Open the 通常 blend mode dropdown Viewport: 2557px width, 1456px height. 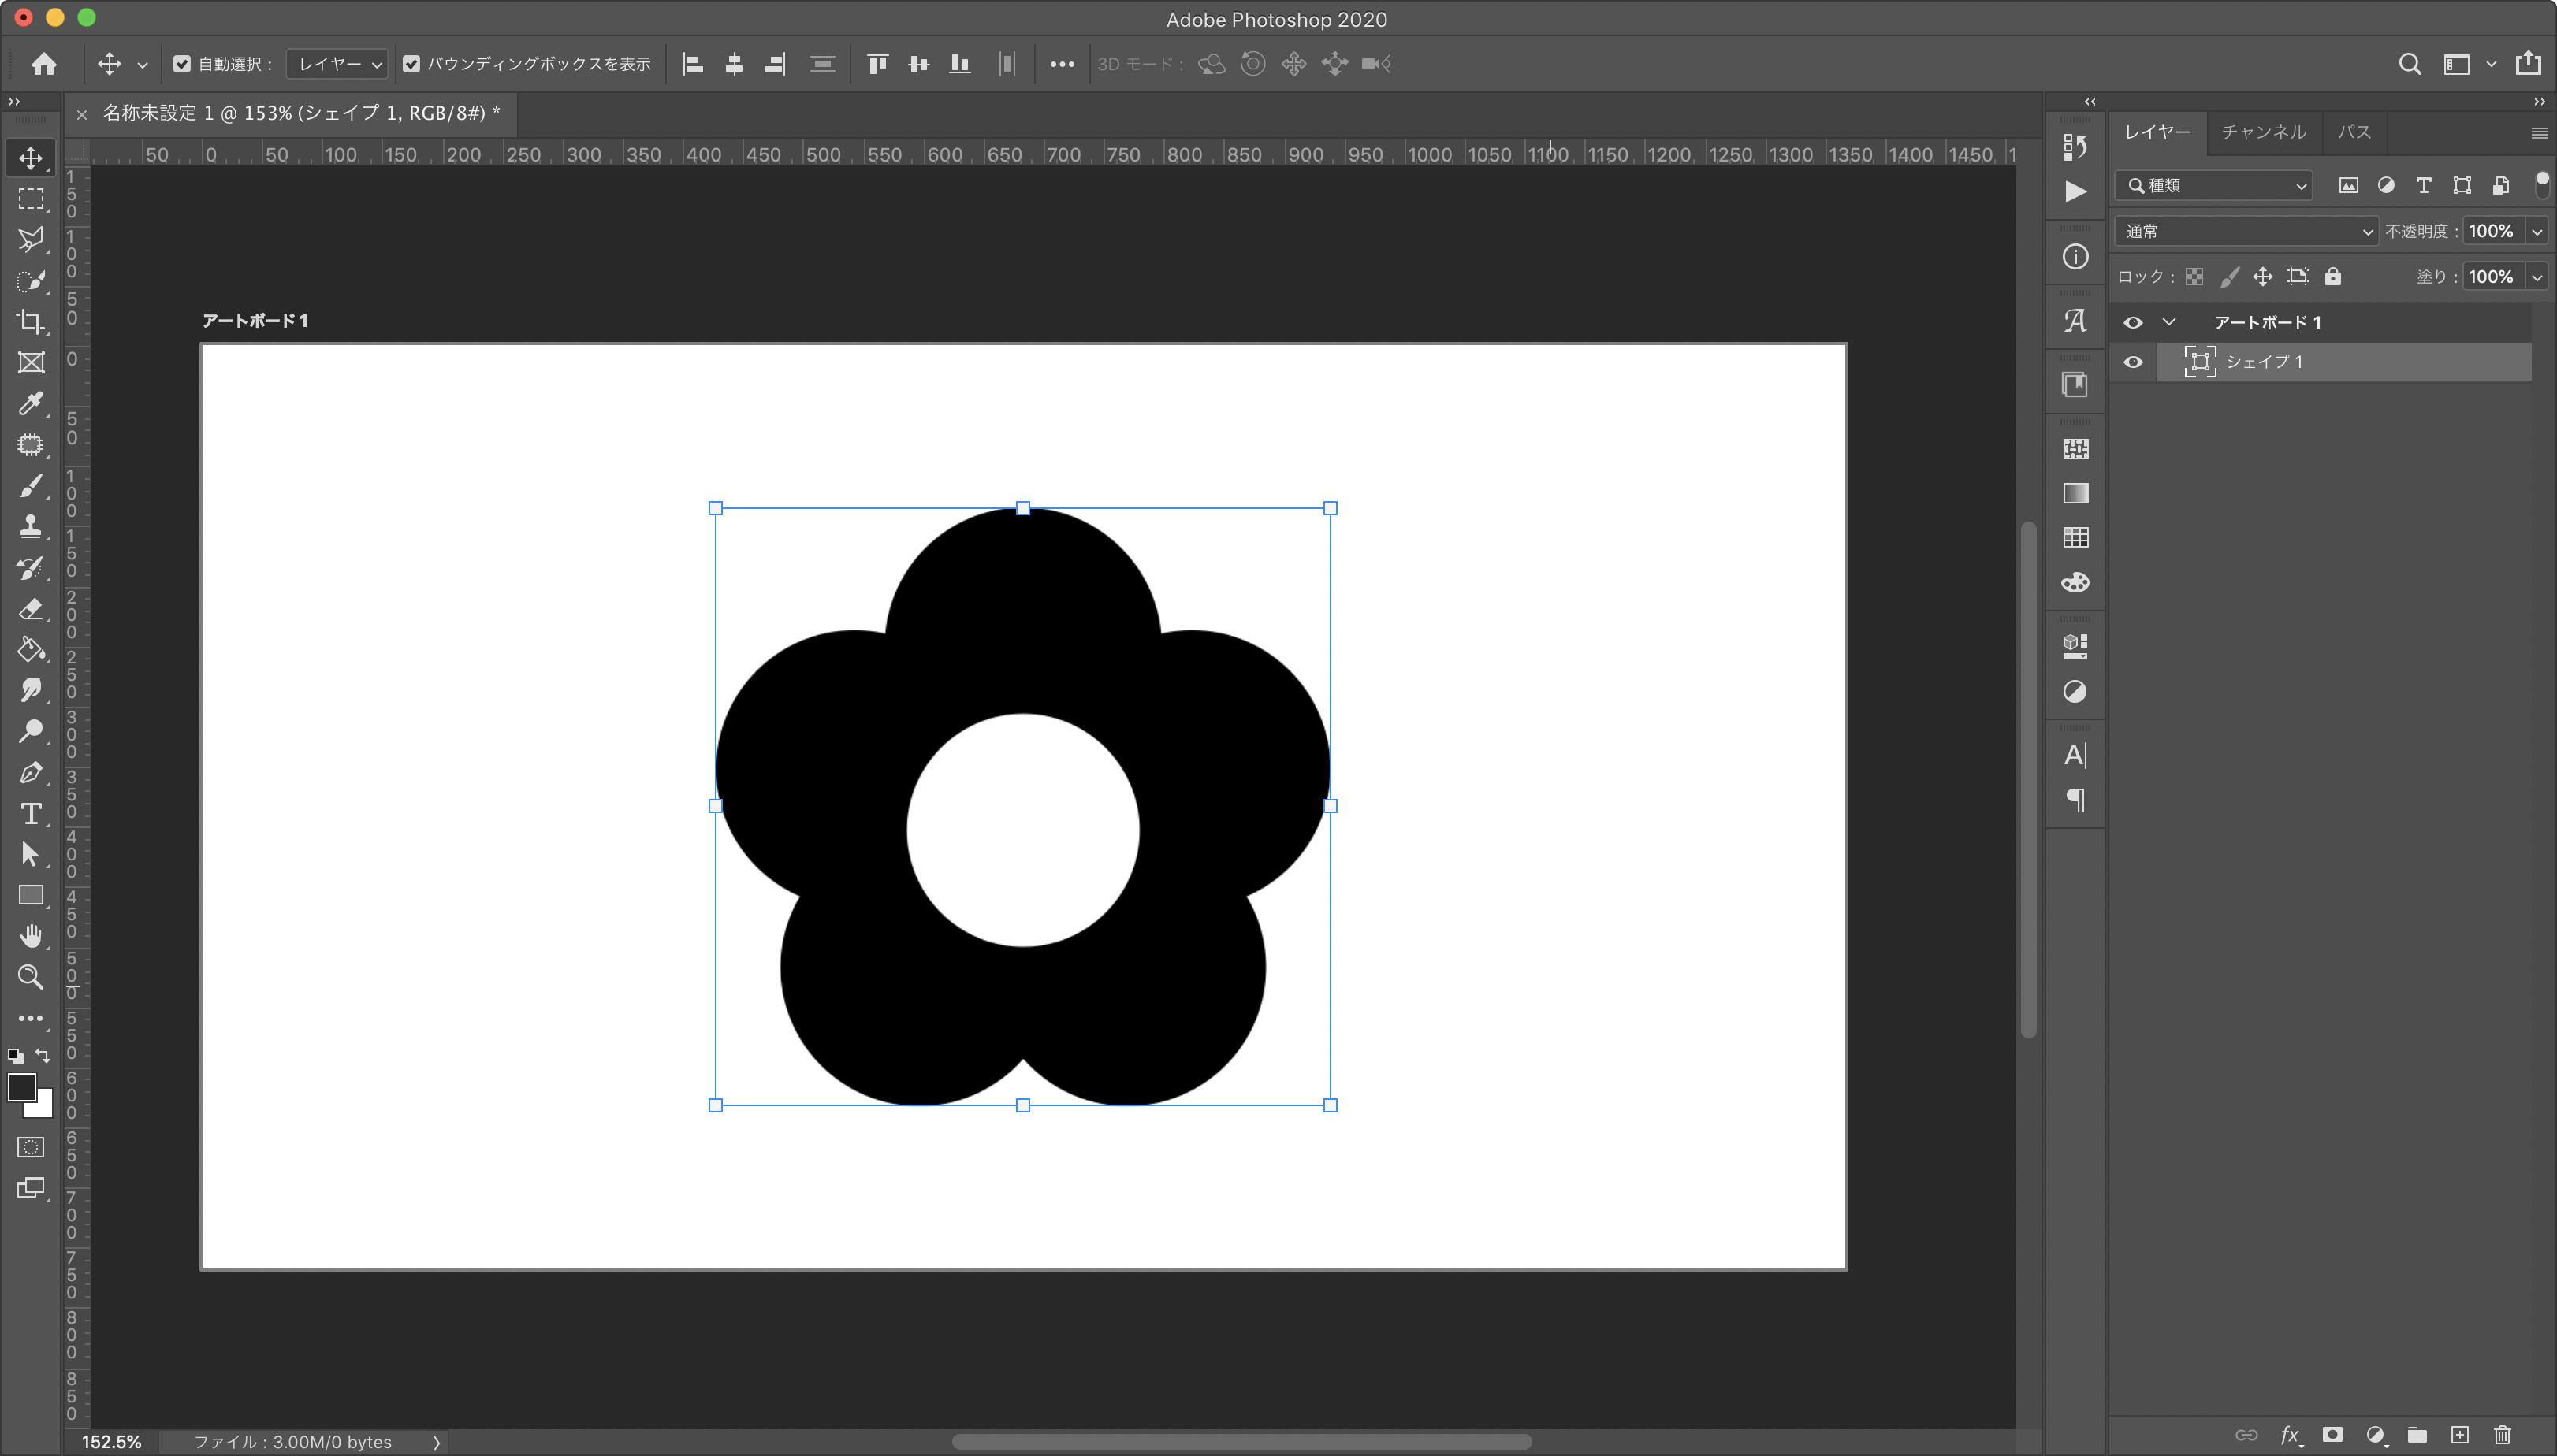coord(2246,231)
